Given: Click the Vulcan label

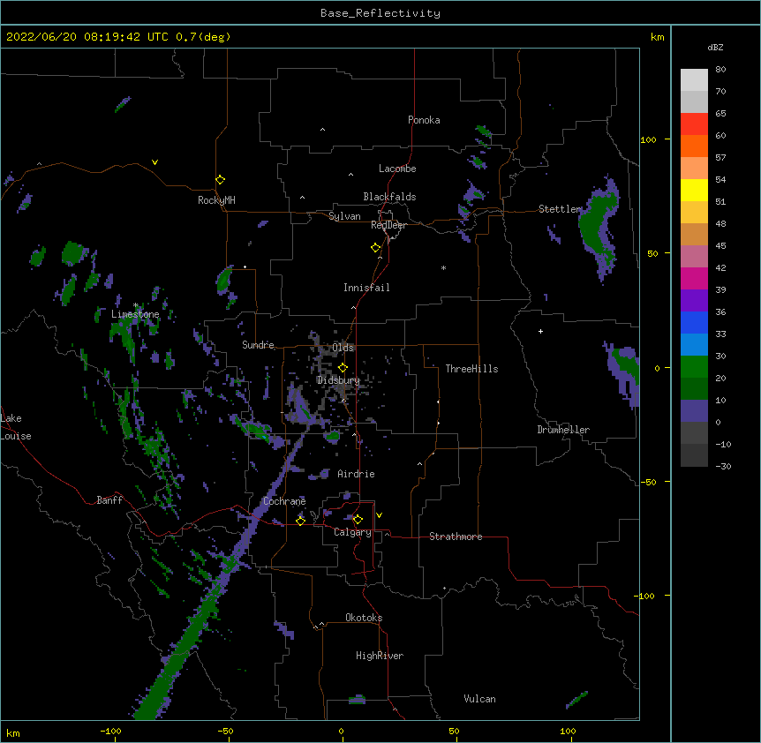Looking at the screenshot, I should [479, 699].
